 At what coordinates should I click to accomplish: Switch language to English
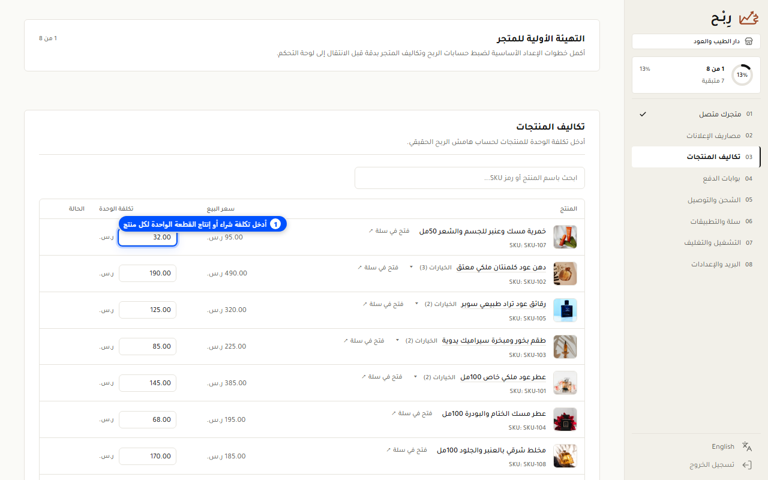tap(723, 446)
